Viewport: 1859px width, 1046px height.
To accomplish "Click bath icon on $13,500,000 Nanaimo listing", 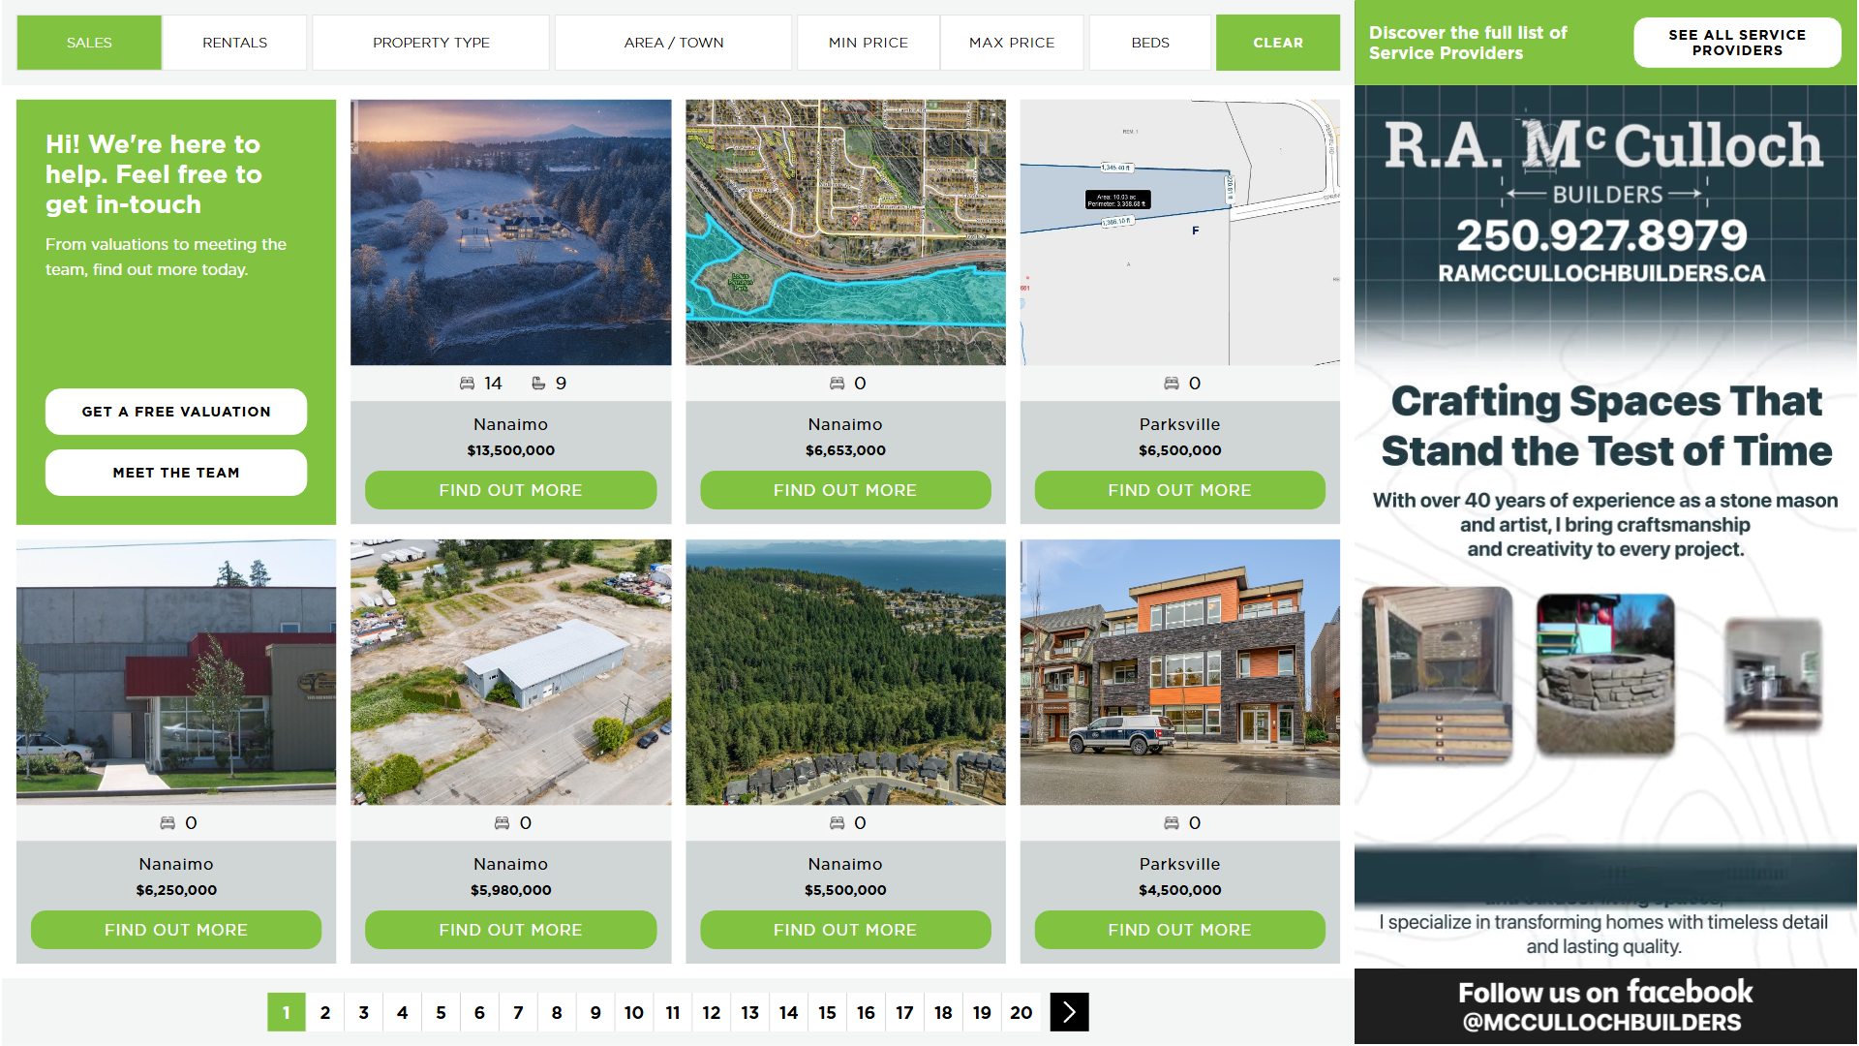I will click(538, 384).
